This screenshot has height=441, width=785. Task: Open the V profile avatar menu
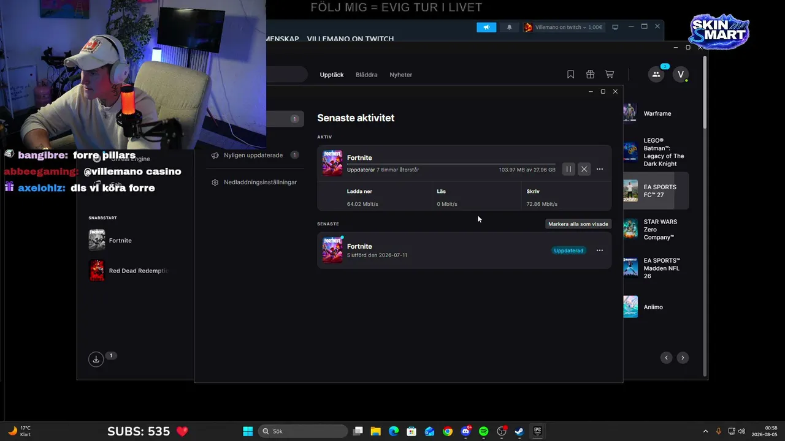[680, 75]
